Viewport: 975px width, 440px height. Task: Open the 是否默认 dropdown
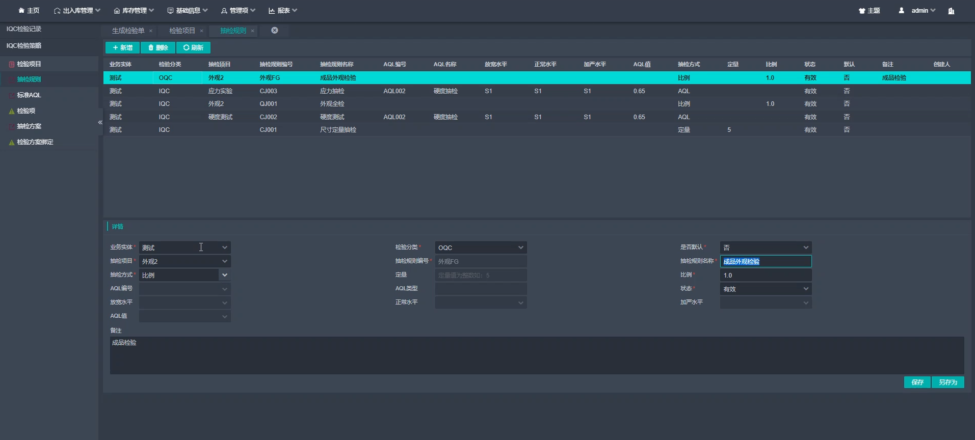pyautogui.click(x=766, y=248)
